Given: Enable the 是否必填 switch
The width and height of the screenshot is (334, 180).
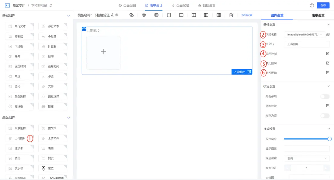Looking at the screenshot, I should tap(325, 96).
